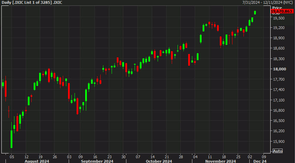The width and height of the screenshot is (295, 163).
Task: Click the September 2024 month label
Action: (97, 161)
